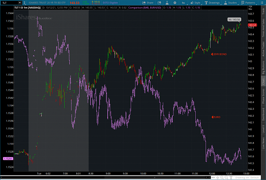The image size is (266, 180).
Task: Click the 1.1524 left axis label
Action: (x=10, y=167)
